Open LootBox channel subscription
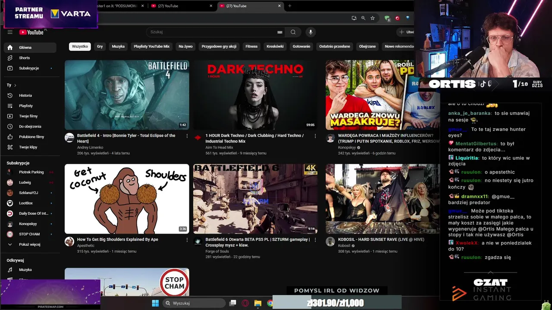552x310 pixels. click(30, 203)
